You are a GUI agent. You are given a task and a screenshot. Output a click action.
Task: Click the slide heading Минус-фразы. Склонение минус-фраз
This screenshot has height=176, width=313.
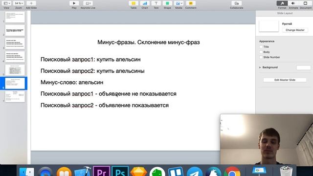coord(149,43)
